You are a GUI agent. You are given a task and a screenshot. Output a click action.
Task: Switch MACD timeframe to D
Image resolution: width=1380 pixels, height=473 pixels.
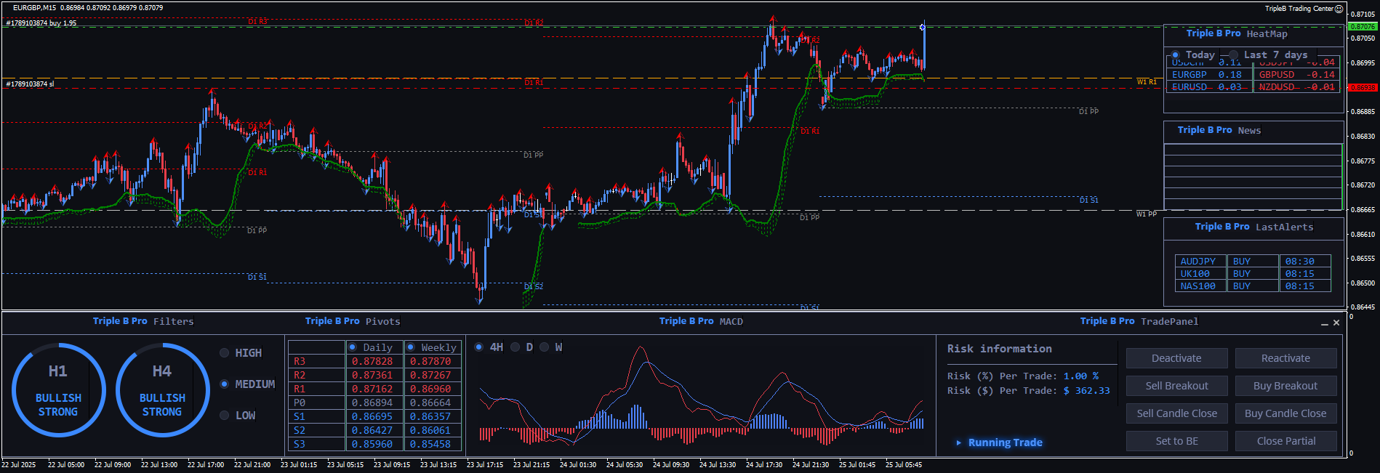516,347
